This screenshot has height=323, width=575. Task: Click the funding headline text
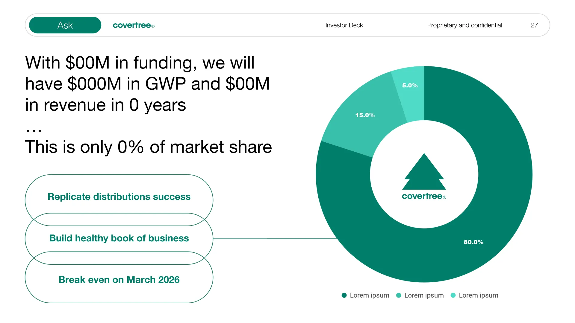coord(147,84)
